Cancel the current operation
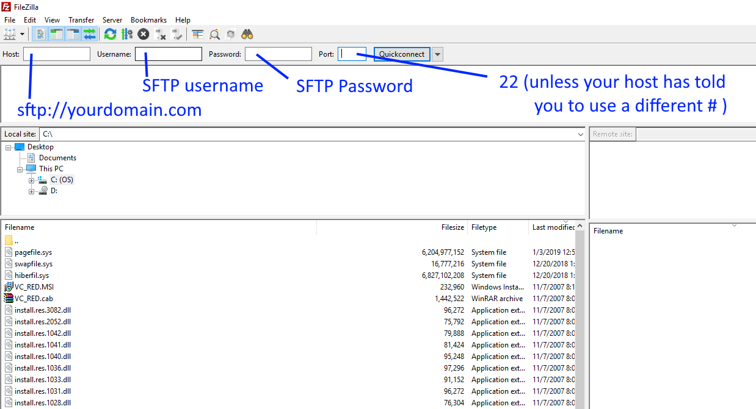The image size is (756, 409). [144, 34]
